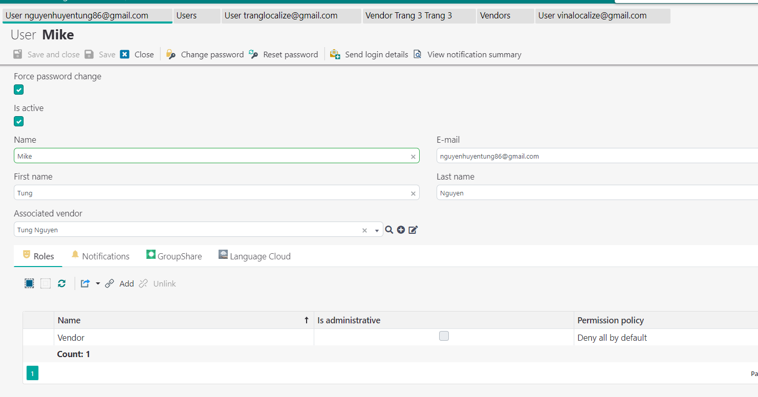Click into the Last name input field
Image resolution: width=758 pixels, height=397 pixels.
[597, 193]
